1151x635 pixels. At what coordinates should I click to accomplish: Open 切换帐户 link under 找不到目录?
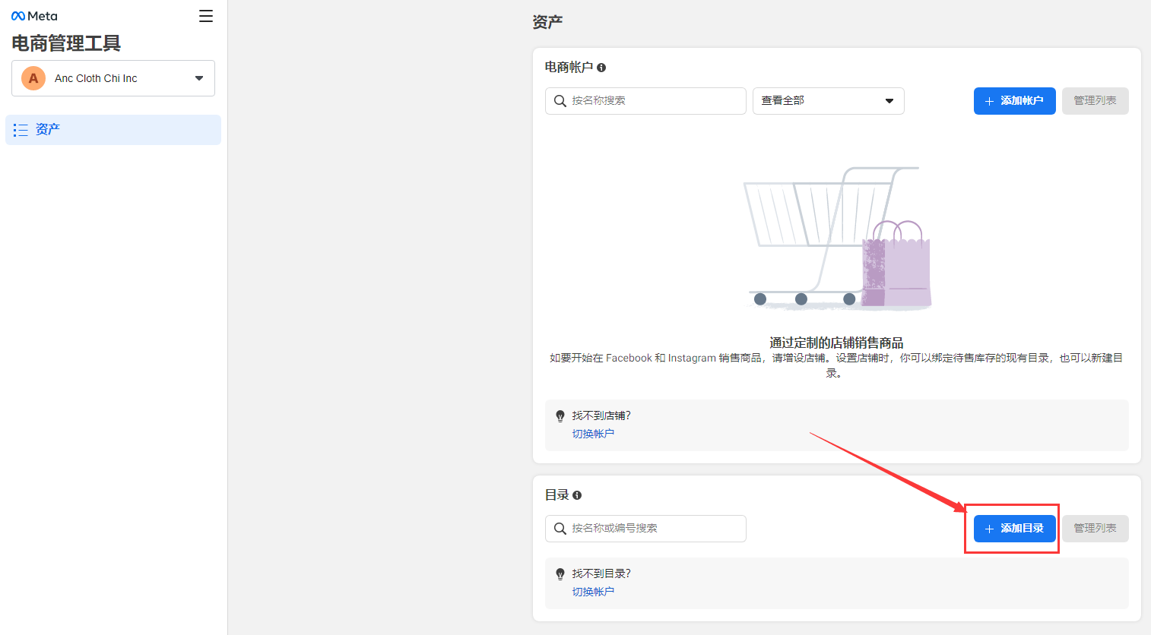pyautogui.click(x=593, y=592)
